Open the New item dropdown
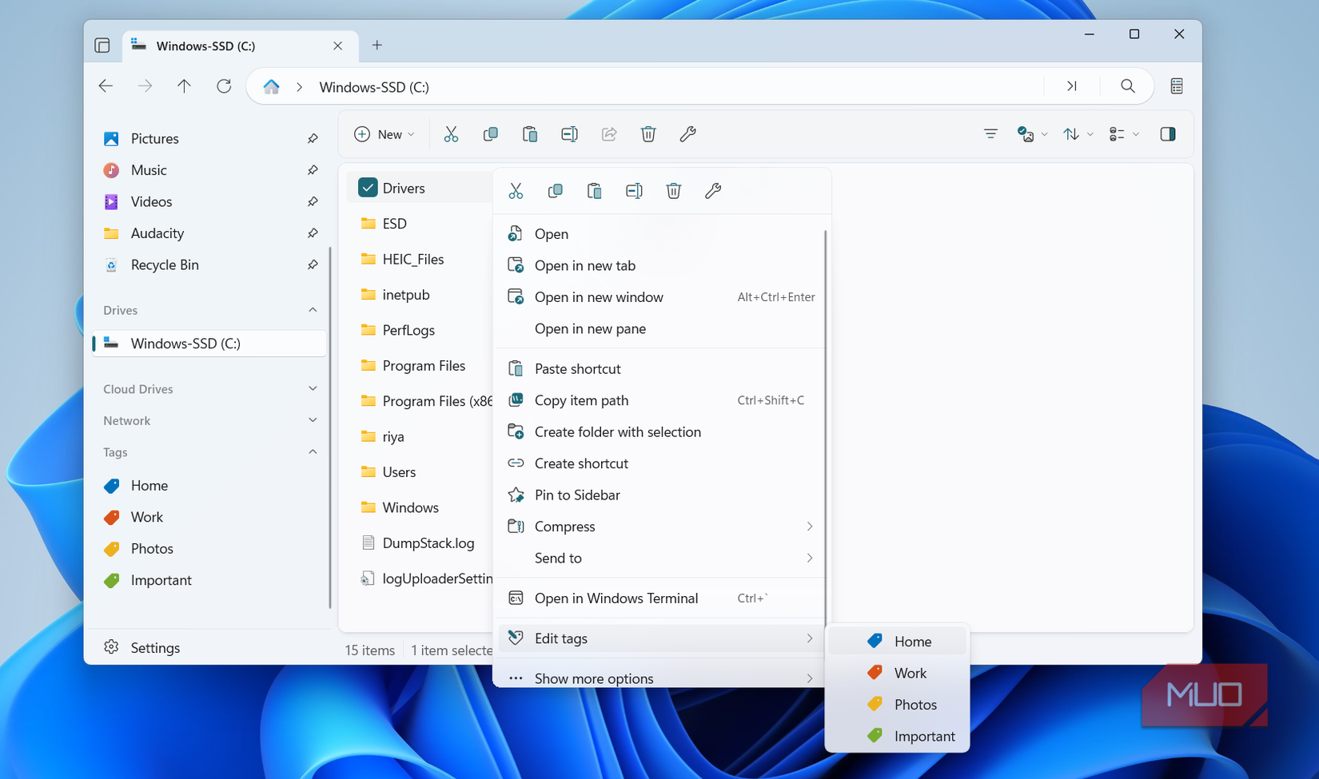Viewport: 1319px width, 779px height. (385, 134)
